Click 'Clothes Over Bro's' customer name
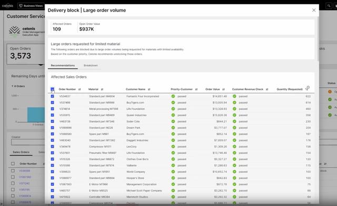This screenshot has height=206, width=337. 137,159
